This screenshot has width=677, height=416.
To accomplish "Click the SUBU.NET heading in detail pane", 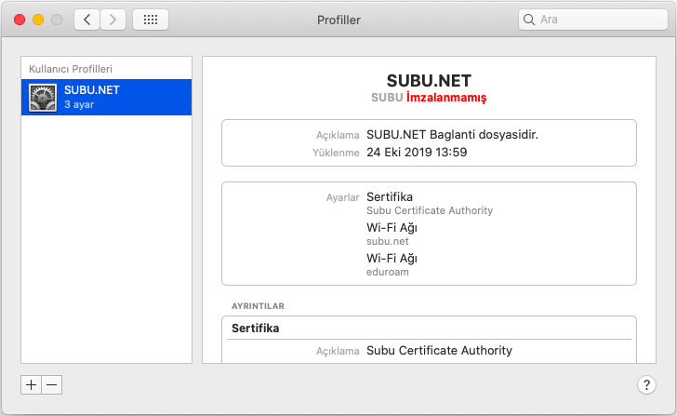I will pyautogui.click(x=429, y=81).
